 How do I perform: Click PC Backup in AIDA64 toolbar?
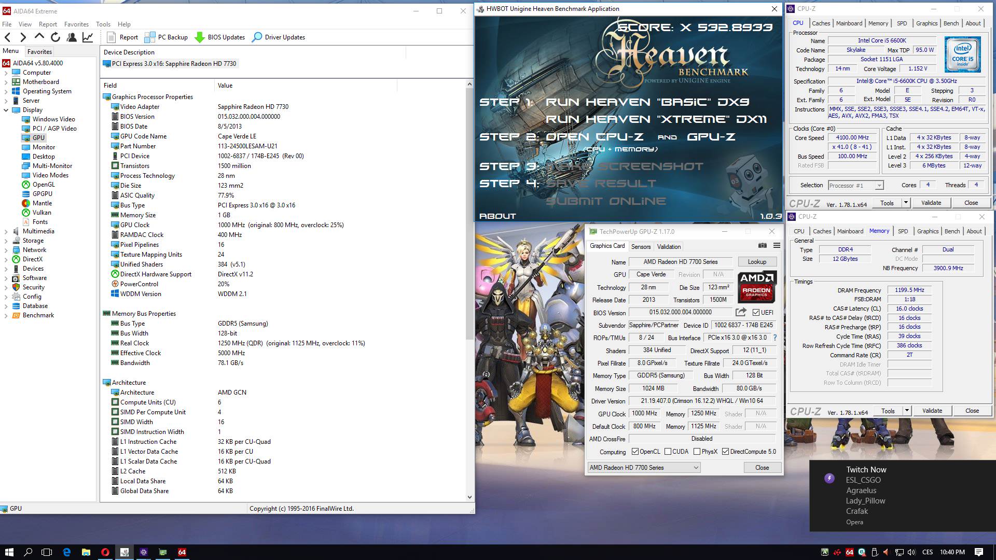166,37
